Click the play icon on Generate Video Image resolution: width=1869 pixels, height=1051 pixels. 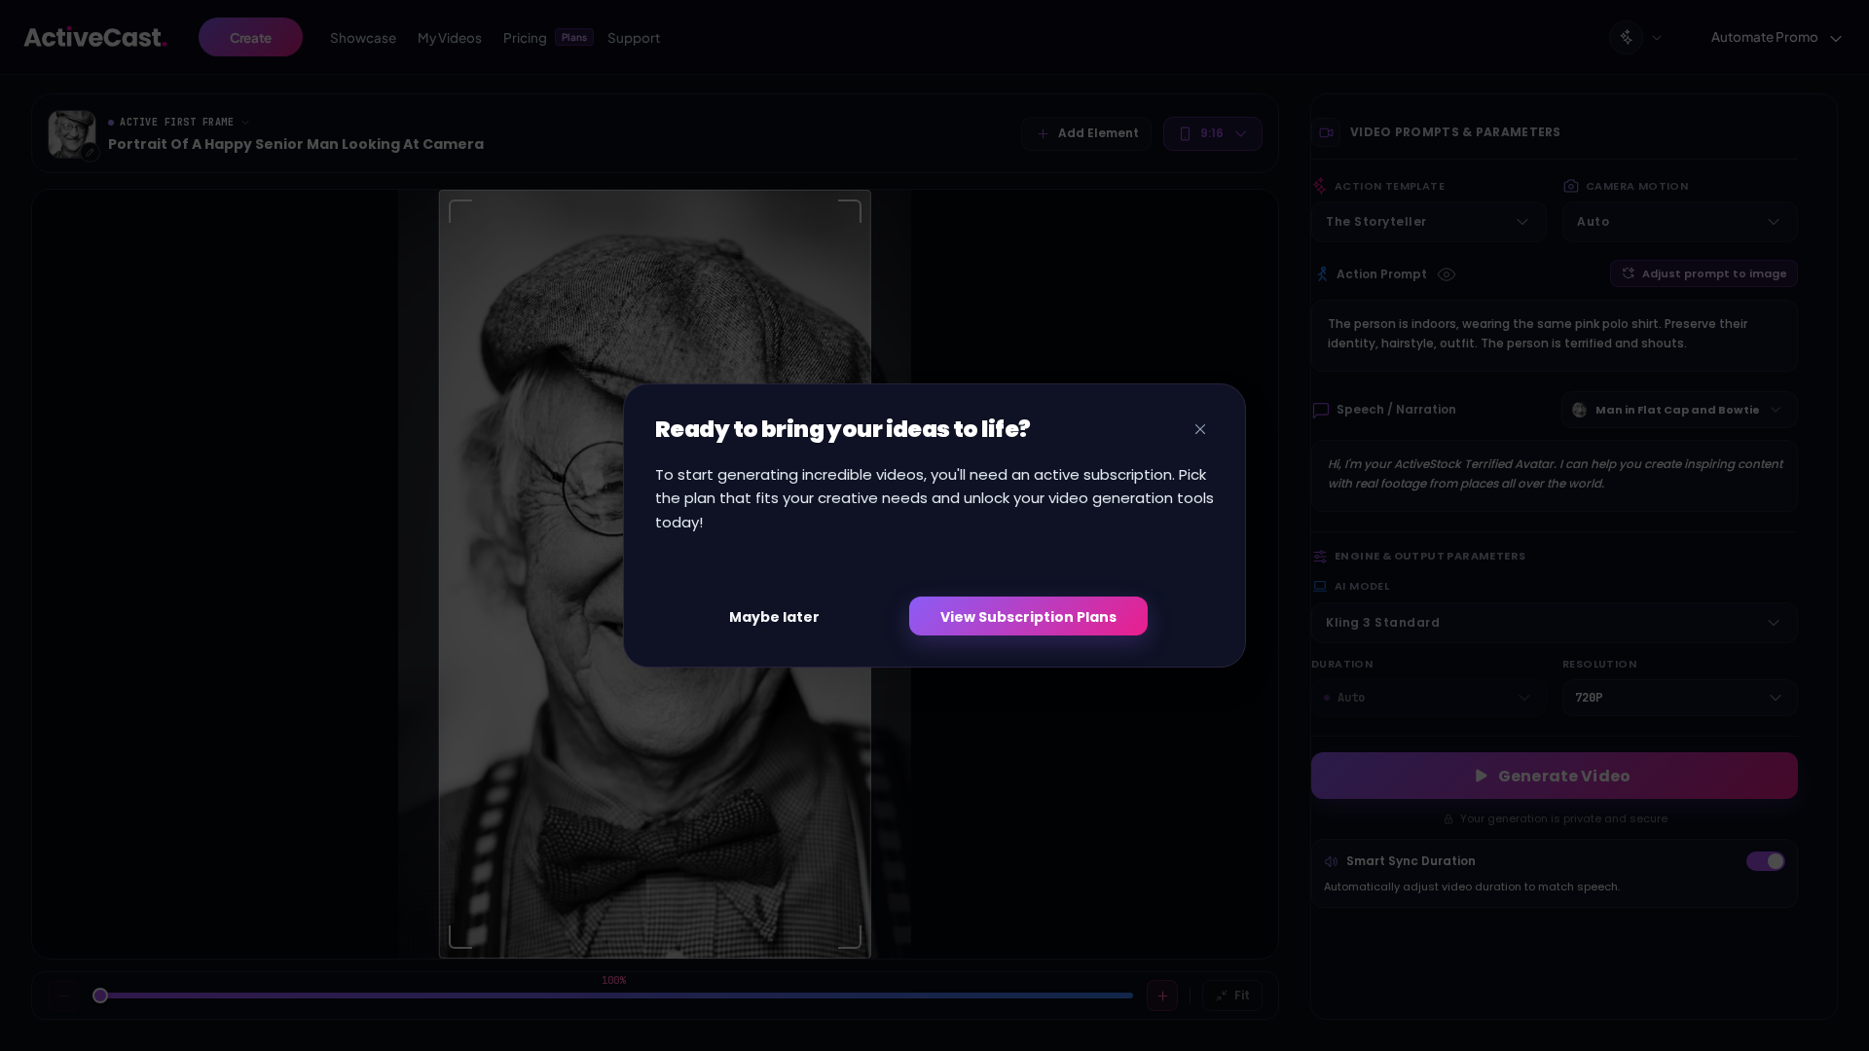pos(1482,776)
